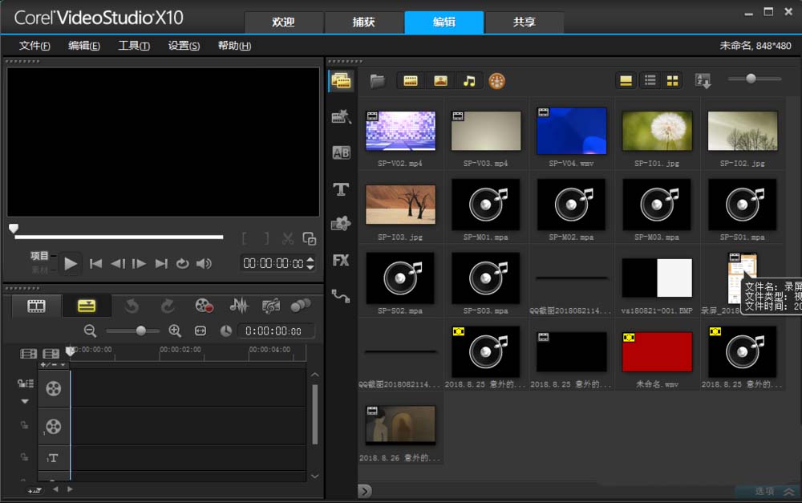Viewport: 802px width, 503px height.
Task: Click the Undo icon above the timeline
Action: pos(133,305)
